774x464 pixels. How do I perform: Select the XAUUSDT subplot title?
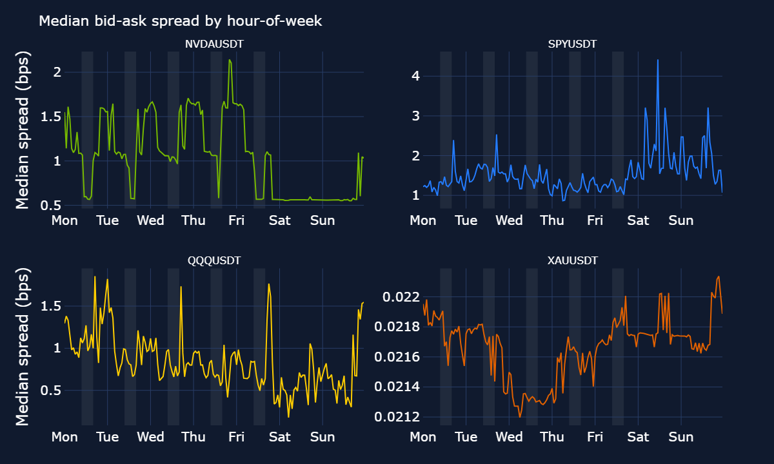tap(573, 261)
